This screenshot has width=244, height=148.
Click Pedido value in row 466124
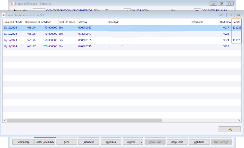(237, 28)
